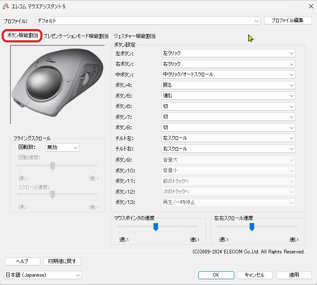The image size is (317, 285).
Task: Confirm settings with the OK button
Action: (x=216, y=275)
